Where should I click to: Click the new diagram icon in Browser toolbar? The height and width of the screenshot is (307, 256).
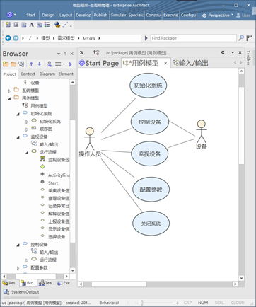(21, 64)
